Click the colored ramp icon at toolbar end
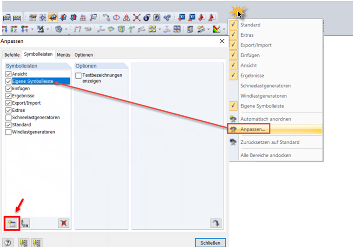This screenshot has width=353, height=247. pos(216,29)
